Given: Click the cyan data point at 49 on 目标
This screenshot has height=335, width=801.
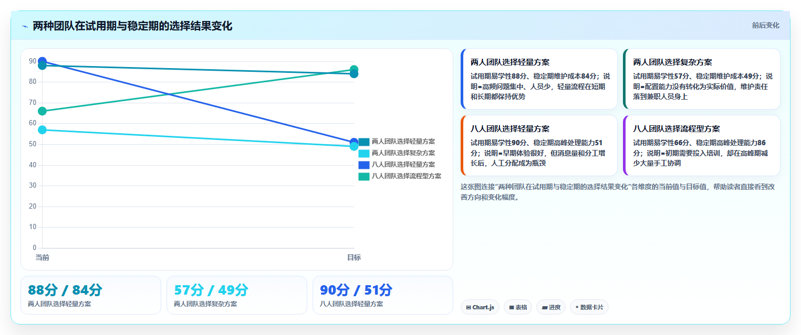Looking at the screenshot, I should 354,146.
